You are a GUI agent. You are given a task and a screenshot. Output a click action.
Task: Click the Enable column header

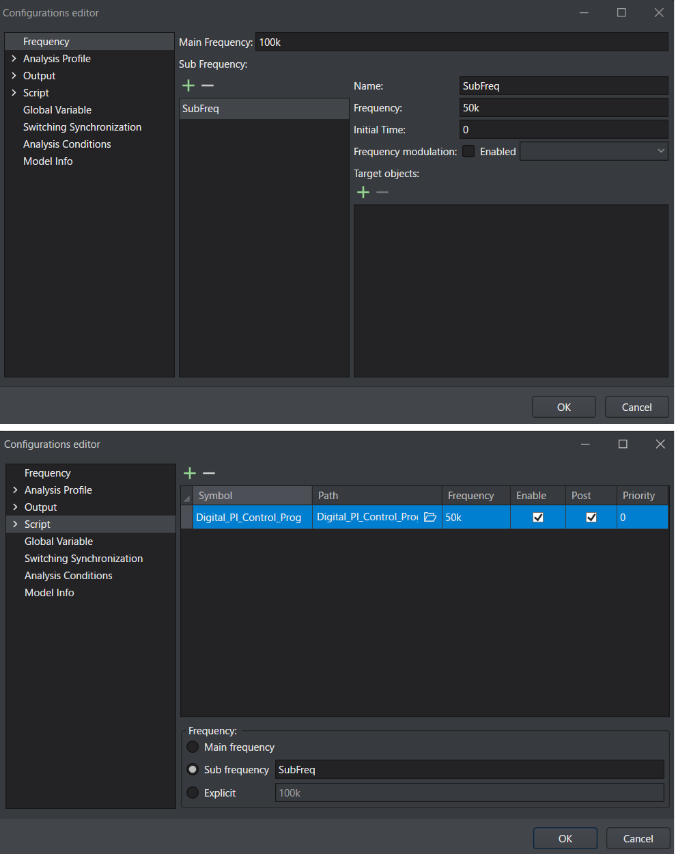[538, 496]
